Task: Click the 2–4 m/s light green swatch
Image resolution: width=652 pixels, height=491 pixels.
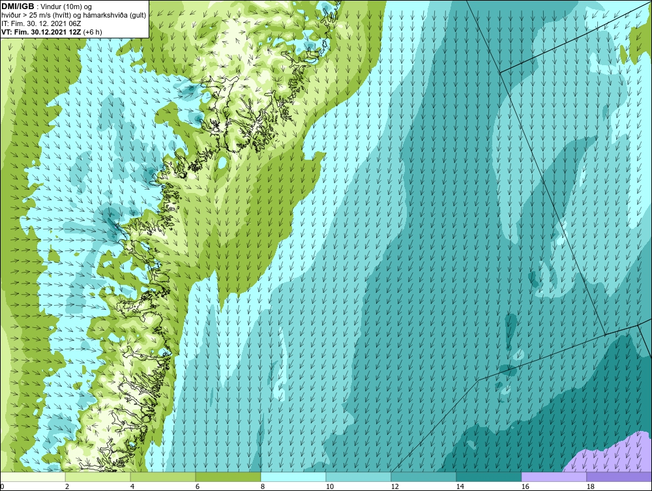Action: click(x=98, y=477)
